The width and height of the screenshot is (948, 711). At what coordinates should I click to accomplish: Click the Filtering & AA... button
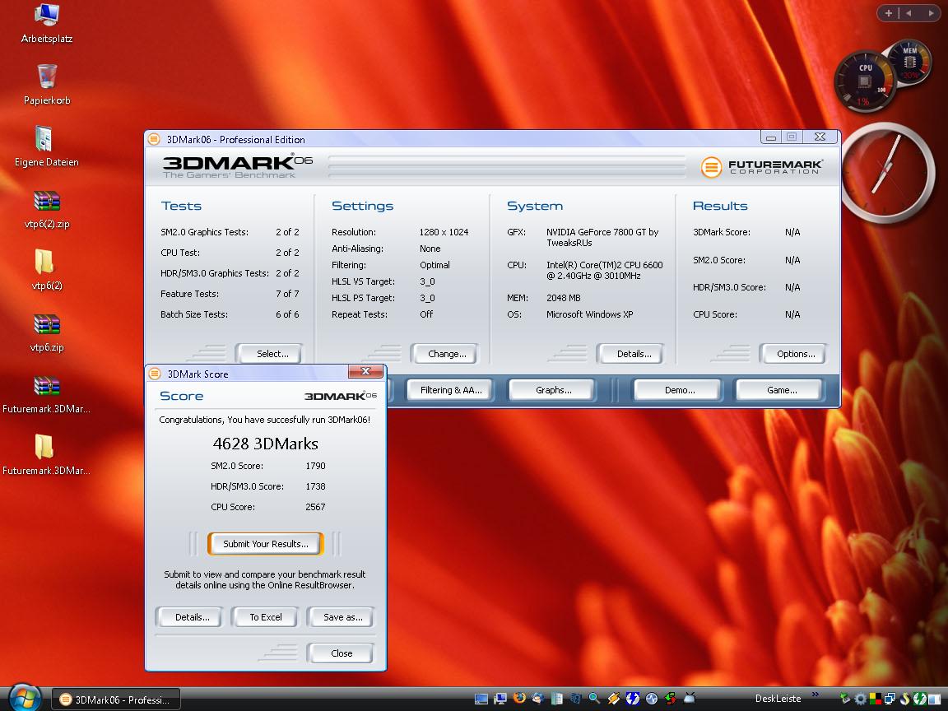450,390
